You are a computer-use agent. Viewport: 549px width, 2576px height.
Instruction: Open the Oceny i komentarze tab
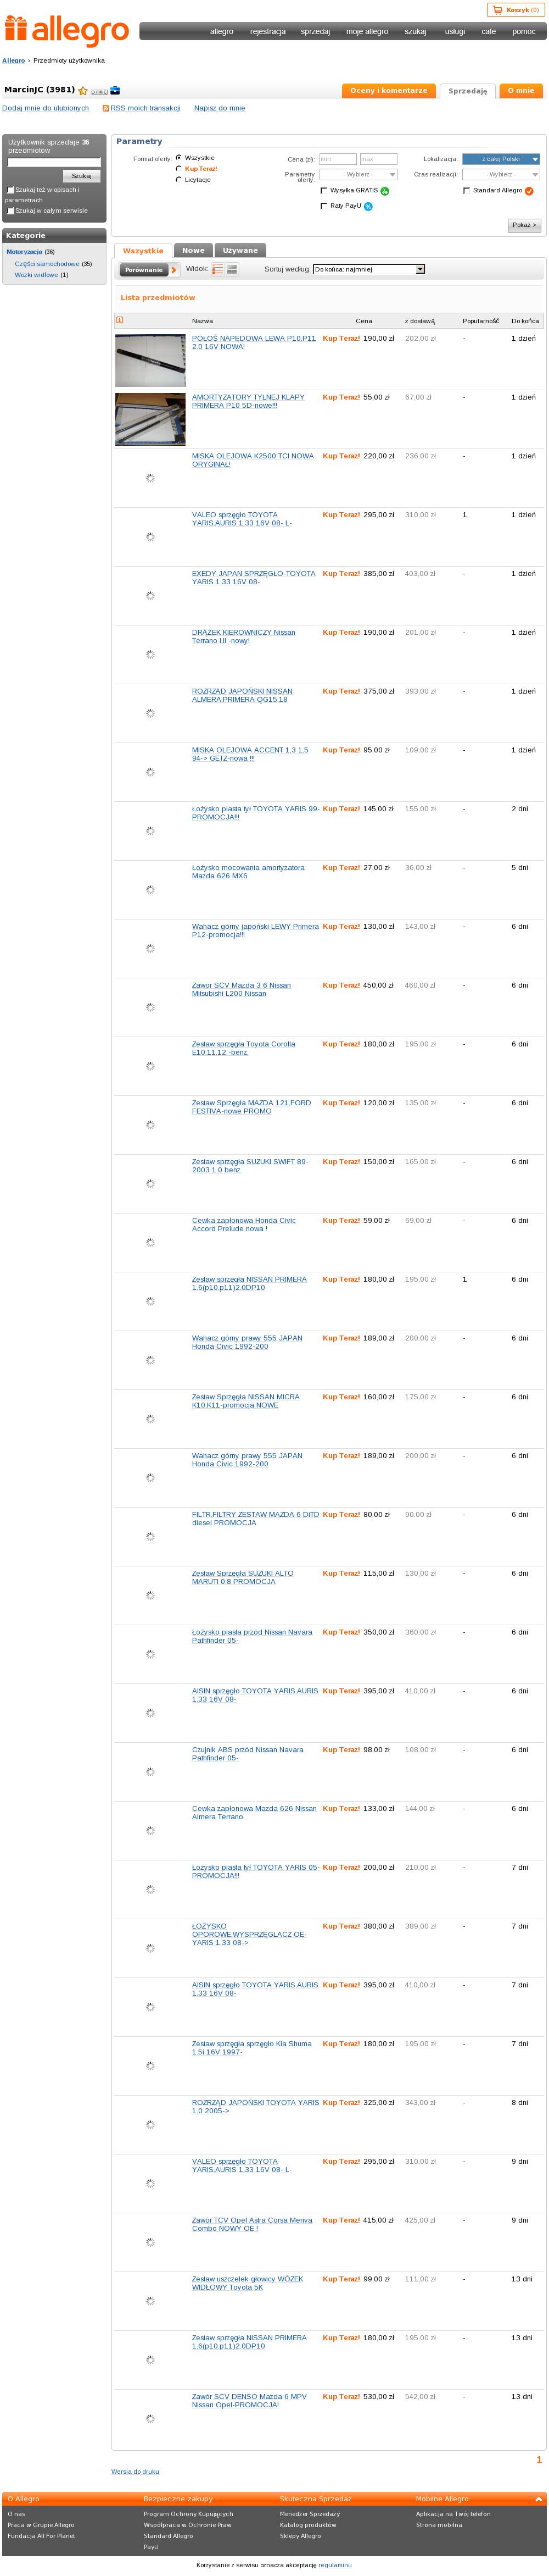[389, 91]
